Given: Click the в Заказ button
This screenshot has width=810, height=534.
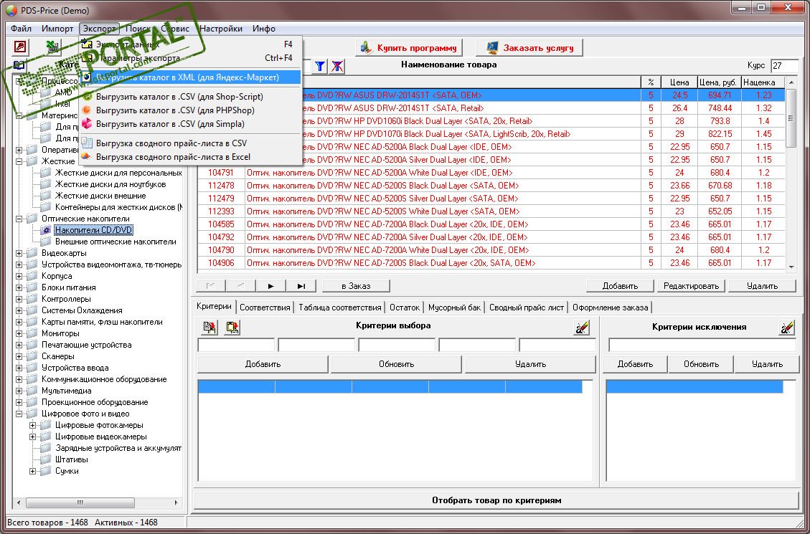Looking at the screenshot, I should click(x=356, y=286).
